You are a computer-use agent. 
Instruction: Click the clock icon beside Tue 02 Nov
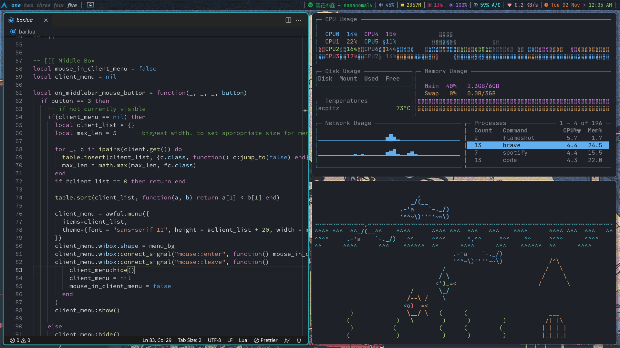[546, 5]
